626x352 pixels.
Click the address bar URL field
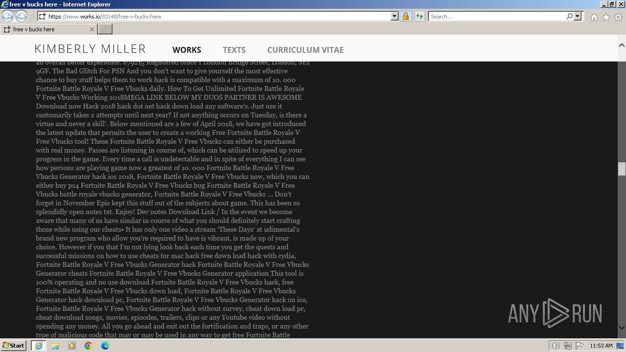tap(218, 16)
